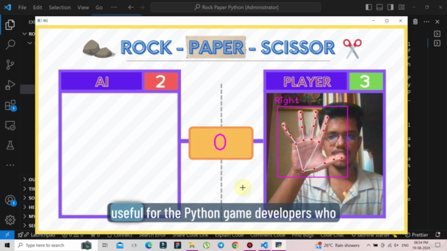Click the trash kill terminal icon
Viewport: 447px width, 251px height.
[x=416, y=22]
